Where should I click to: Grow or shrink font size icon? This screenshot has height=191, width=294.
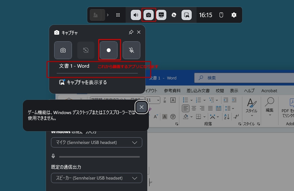click(156, 117)
